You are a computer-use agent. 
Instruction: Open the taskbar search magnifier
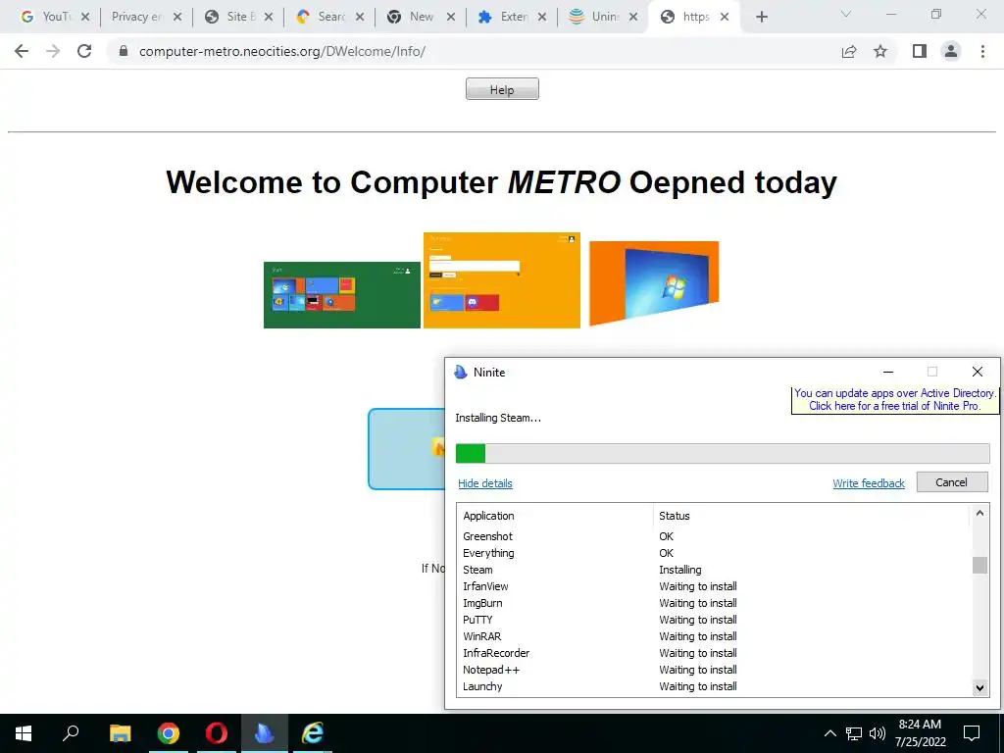(71, 733)
